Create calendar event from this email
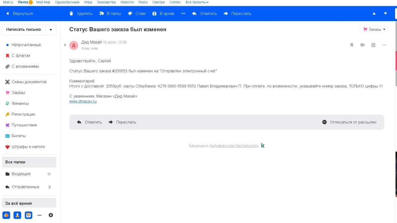 click(373, 45)
